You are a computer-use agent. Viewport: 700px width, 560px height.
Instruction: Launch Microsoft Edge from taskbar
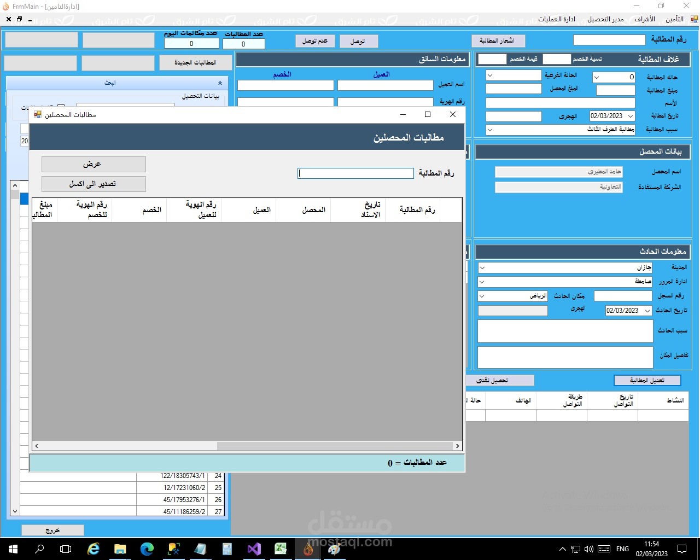click(x=147, y=549)
